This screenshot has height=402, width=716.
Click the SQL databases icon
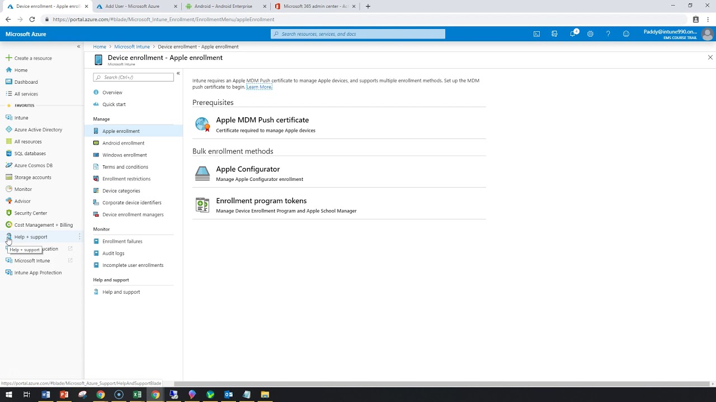(9, 154)
